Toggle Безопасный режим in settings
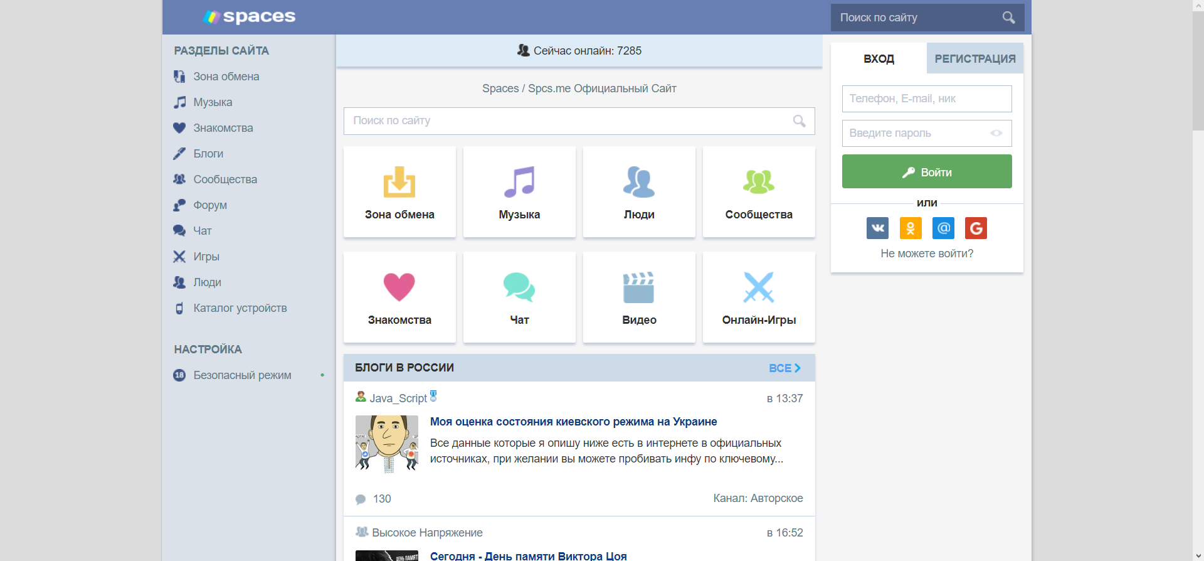This screenshot has height=561, width=1204. pos(242,375)
